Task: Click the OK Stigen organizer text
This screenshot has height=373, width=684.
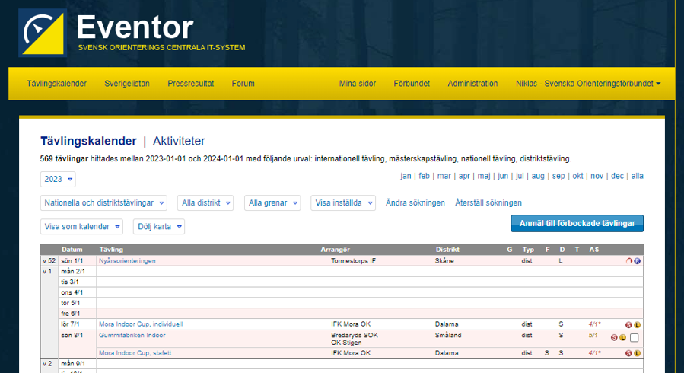Action: 346,343
